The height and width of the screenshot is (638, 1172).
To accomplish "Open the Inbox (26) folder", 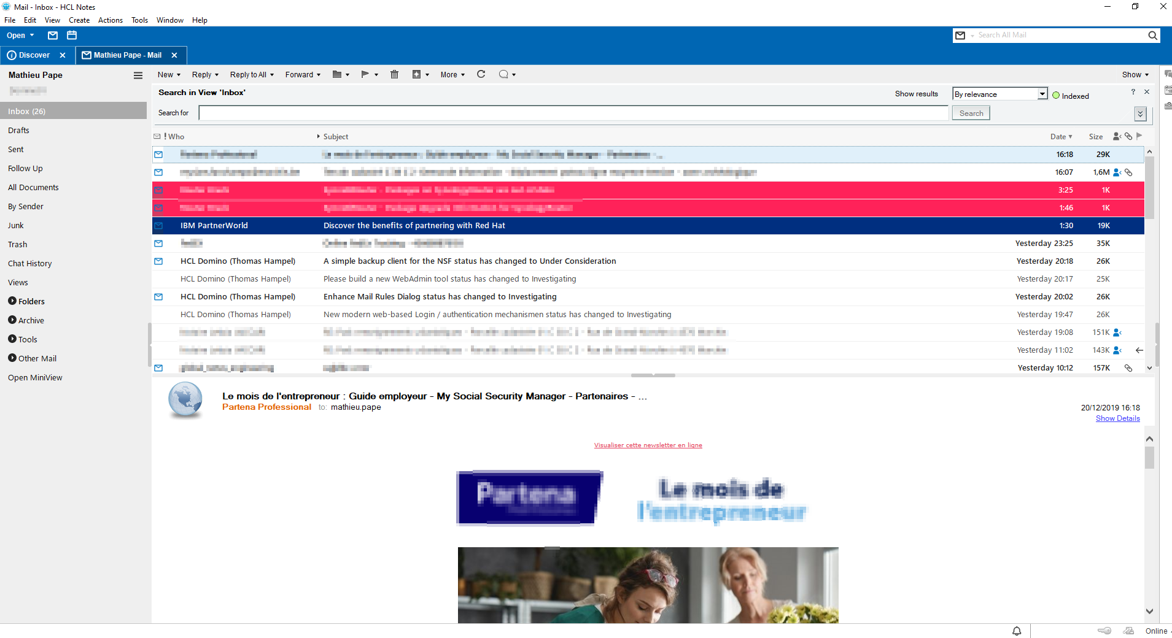I will pos(73,111).
